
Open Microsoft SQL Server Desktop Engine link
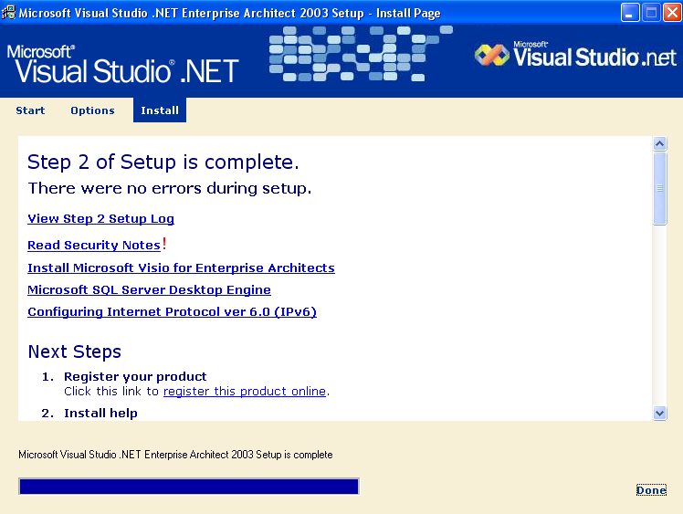click(x=149, y=290)
